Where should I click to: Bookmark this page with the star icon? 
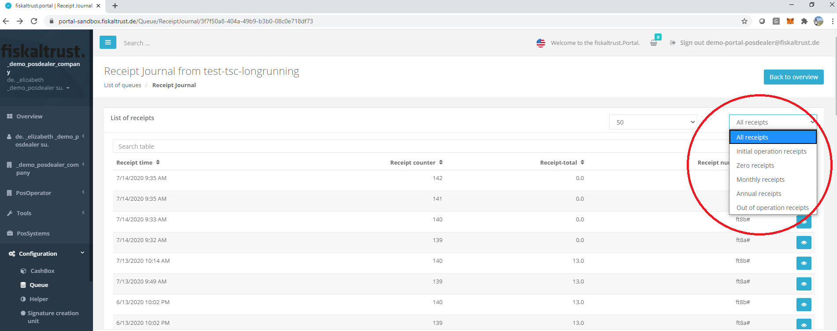click(744, 21)
